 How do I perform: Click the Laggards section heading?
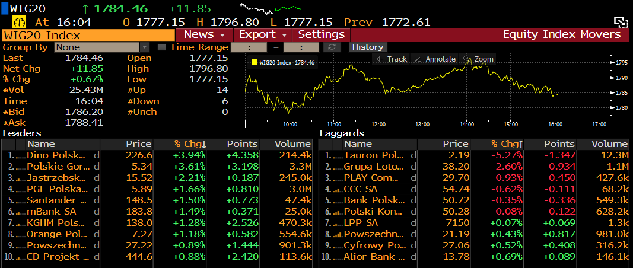pyautogui.click(x=342, y=133)
